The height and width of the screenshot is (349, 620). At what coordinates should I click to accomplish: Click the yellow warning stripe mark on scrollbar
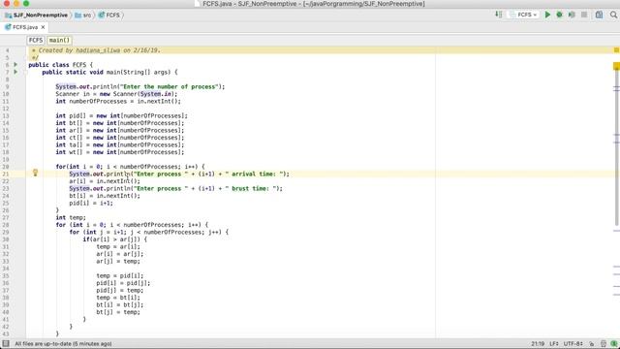pos(616,66)
